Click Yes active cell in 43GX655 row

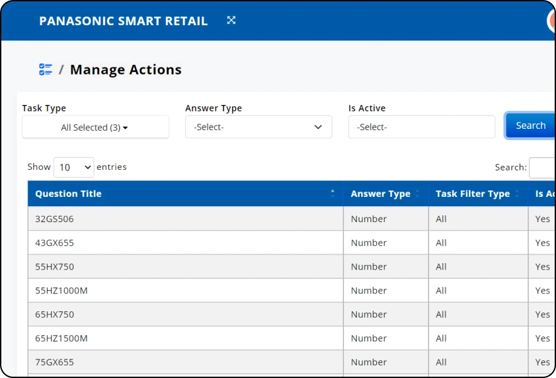tap(542, 243)
